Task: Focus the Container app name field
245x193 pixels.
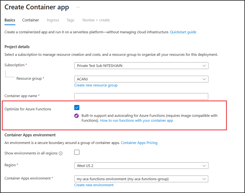Action: click(x=141, y=96)
